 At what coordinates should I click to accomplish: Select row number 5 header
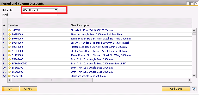click(5, 47)
